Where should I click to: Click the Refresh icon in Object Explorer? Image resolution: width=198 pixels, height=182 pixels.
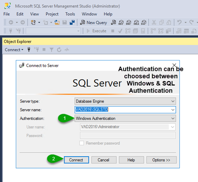(x=59, y=50)
